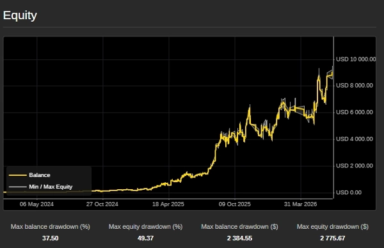The image size is (384, 248).
Task: Click the Max balance drawdown ($) label
Action: [x=239, y=227]
